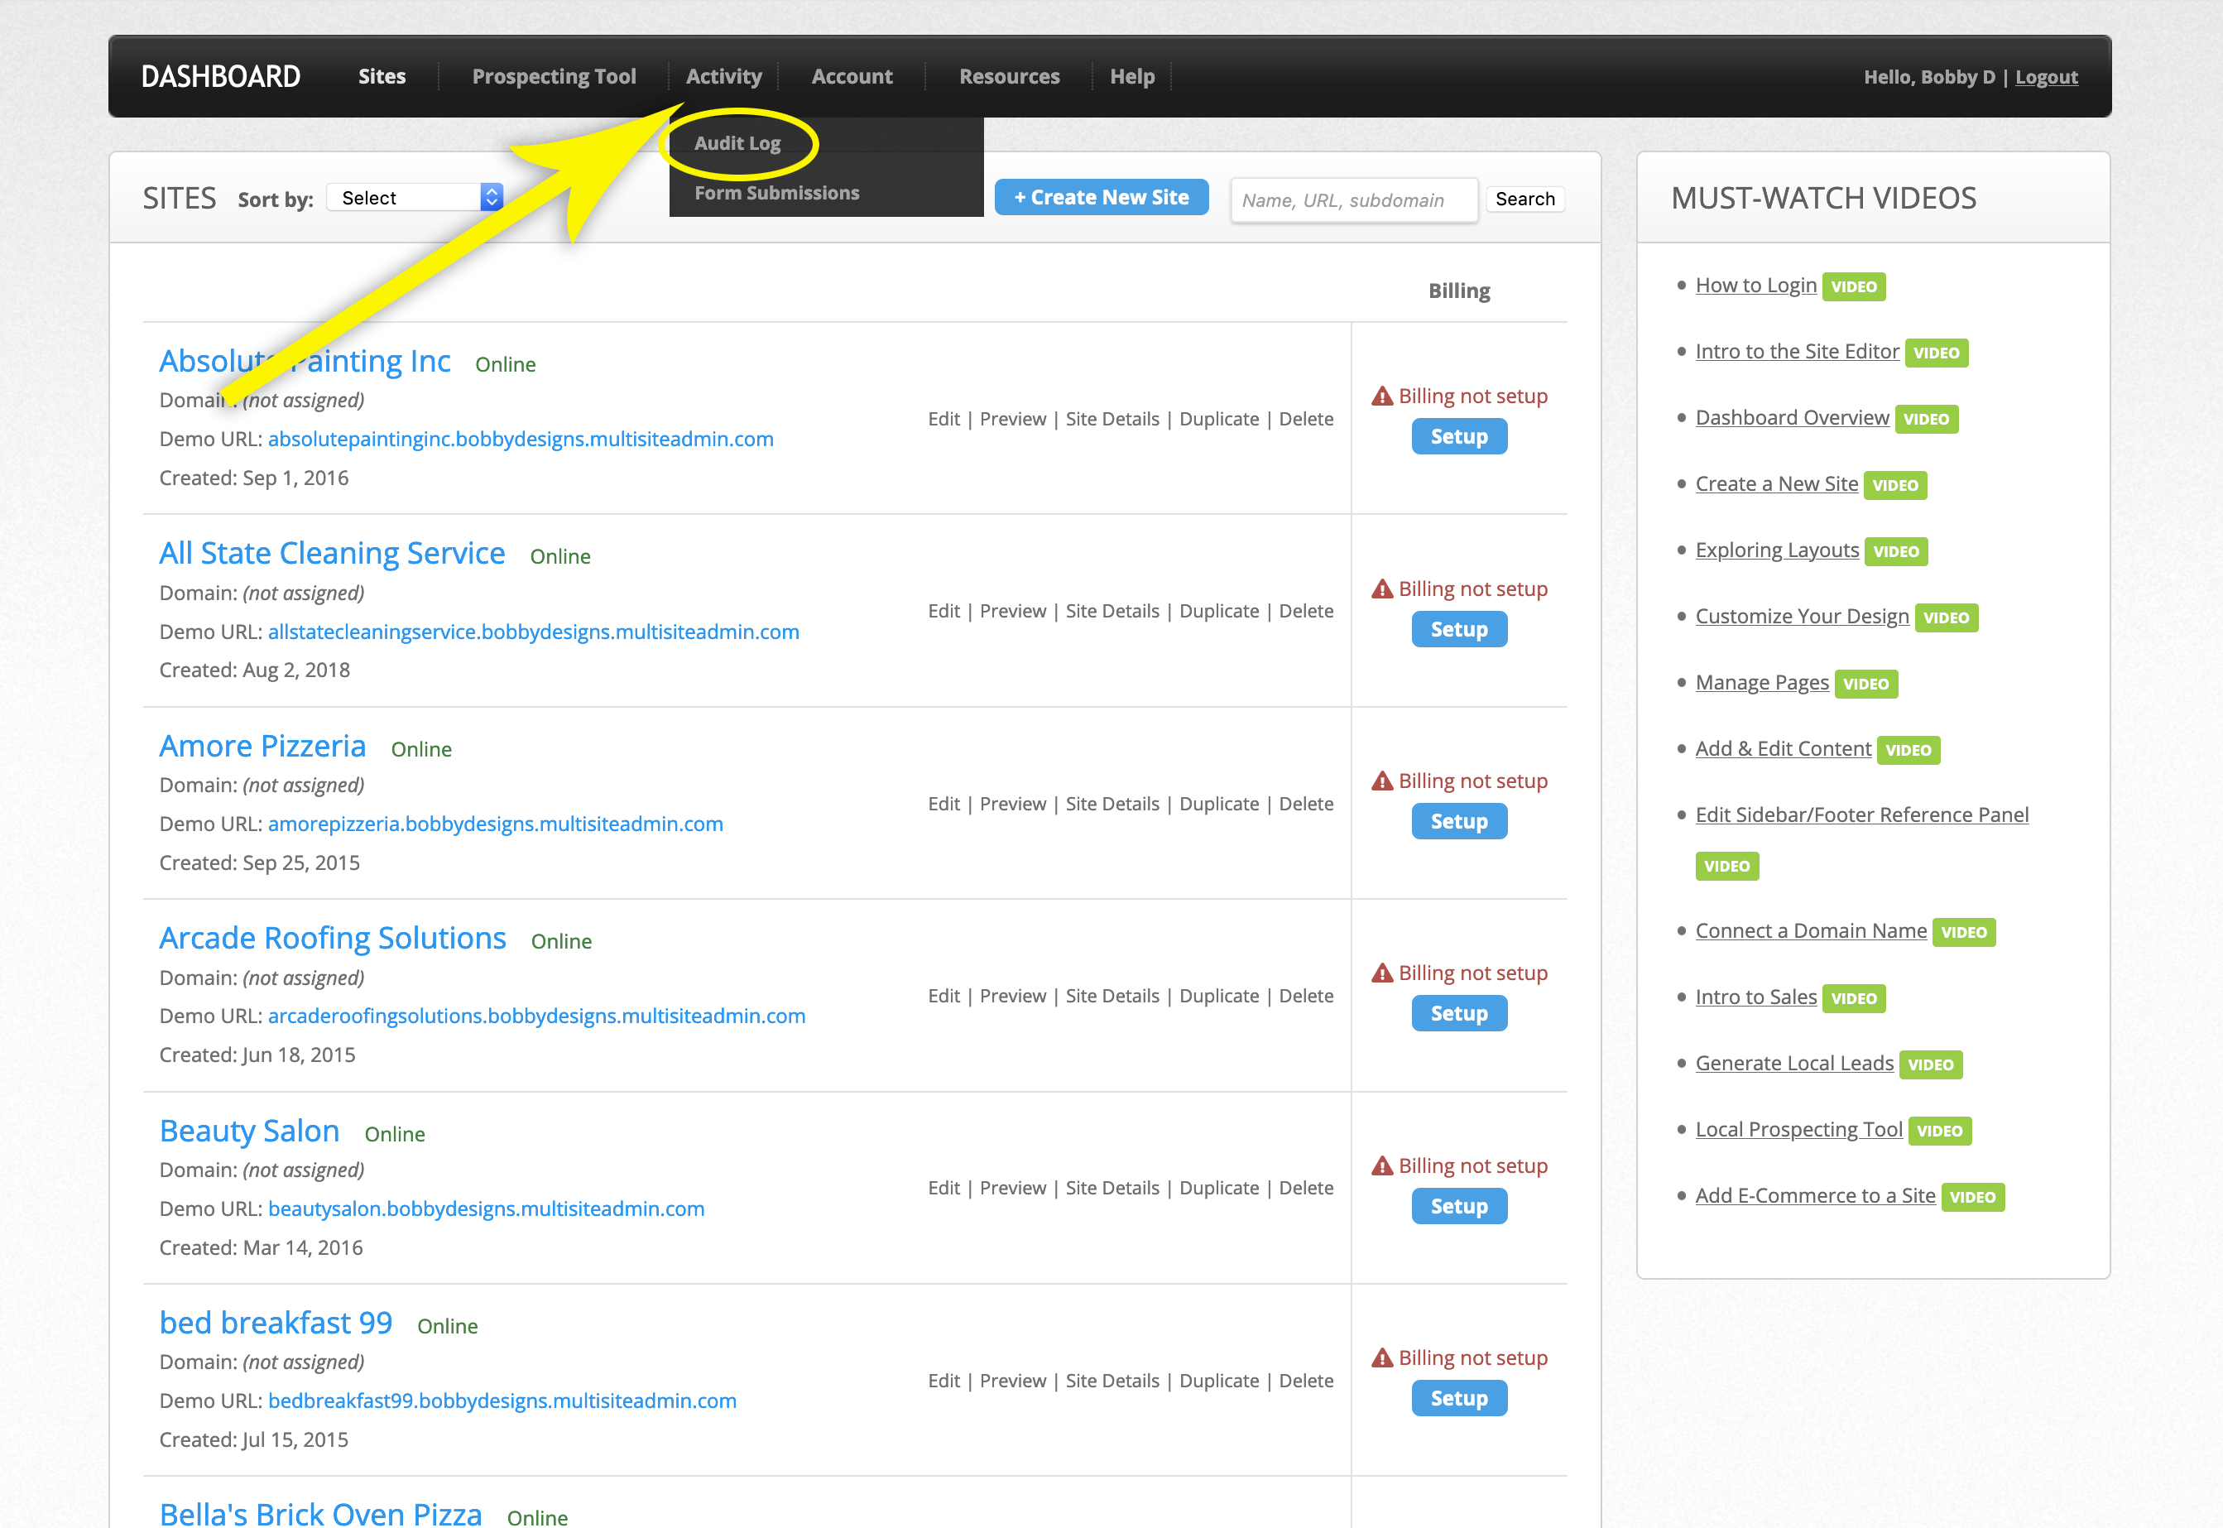Click Setup billing for Amore Pizzeria
Viewport: 2223px width, 1528px height.
tap(1459, 821)
